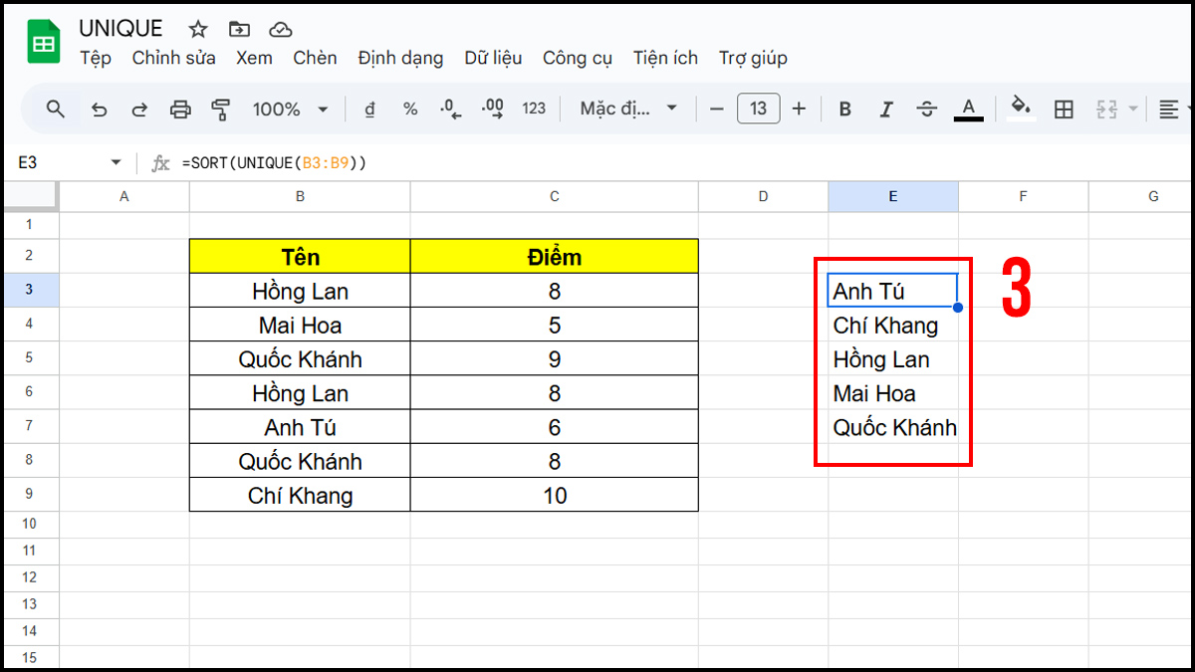Undo the last action
The width and height of the screenshot is (1195, 672).
99,110
